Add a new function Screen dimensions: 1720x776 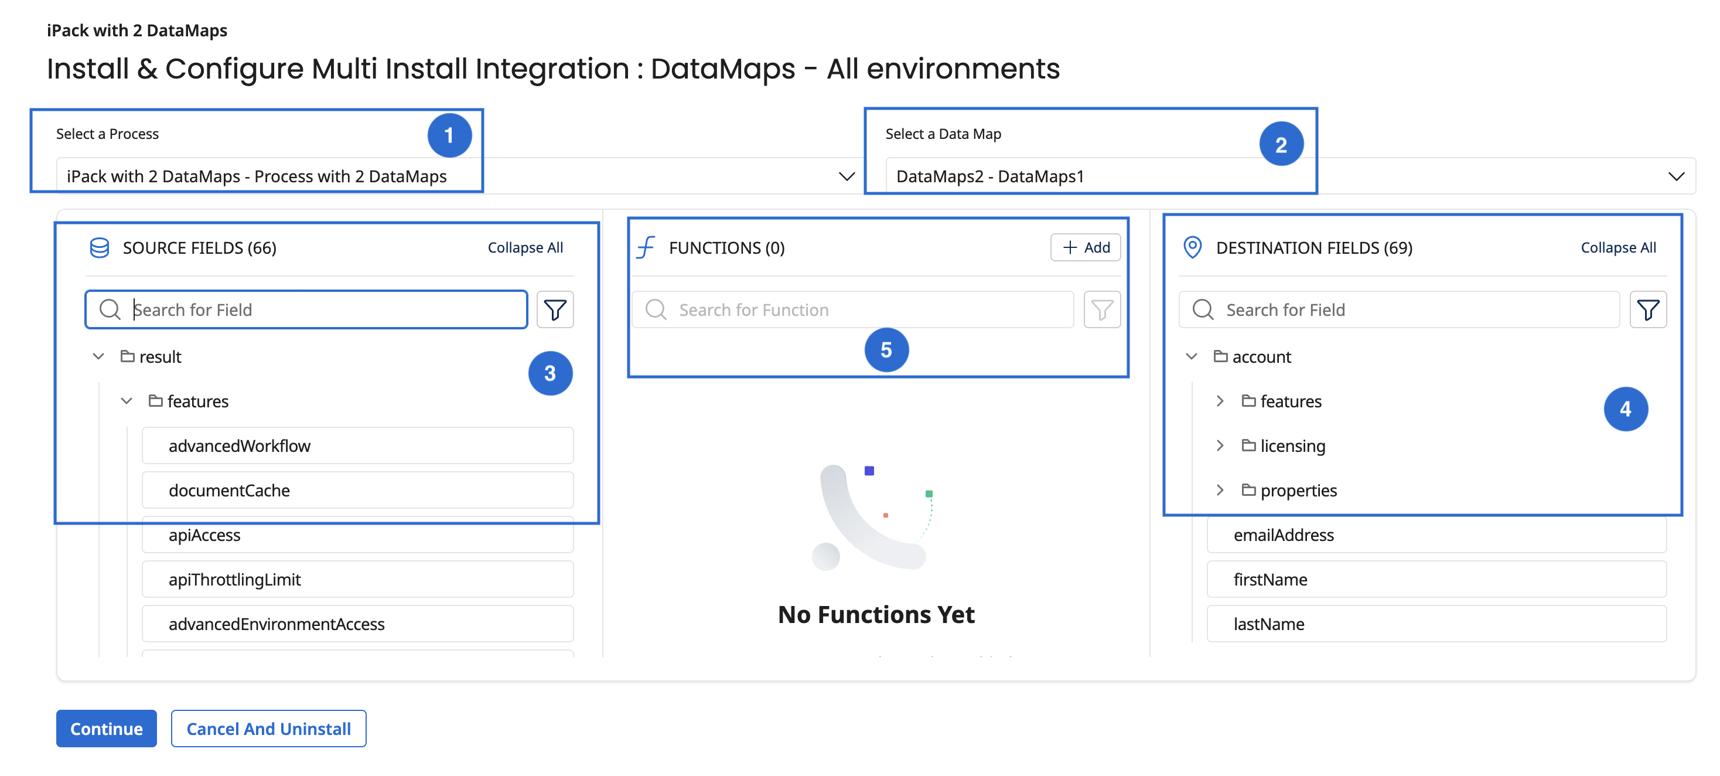pyautogui.click(x=1085, y=248)
